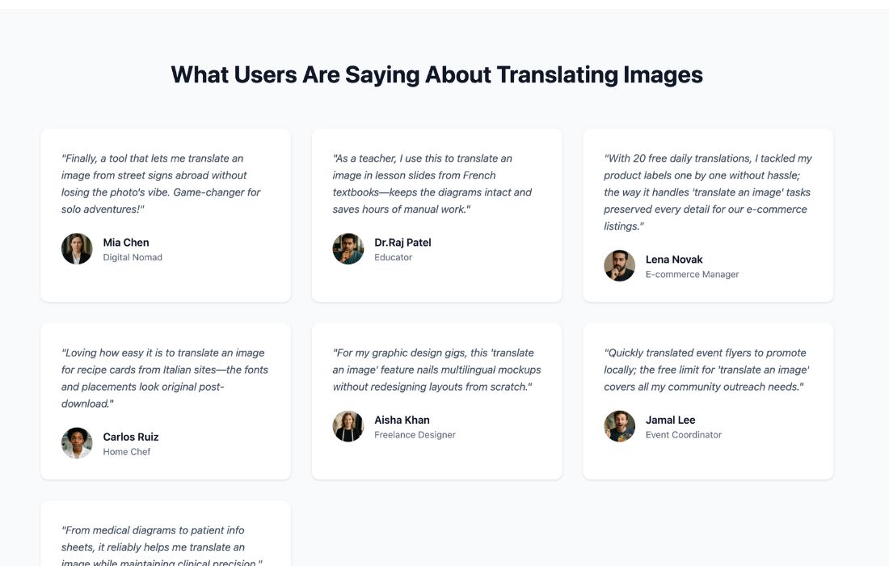The image size is (889, 566).
Task: Select Lena Novak's avatar image
Action: pos(620,266)
